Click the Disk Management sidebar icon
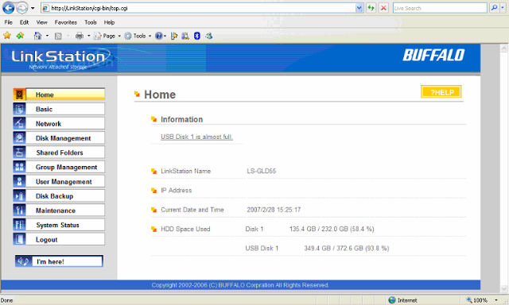 click(x=19, y=138)
